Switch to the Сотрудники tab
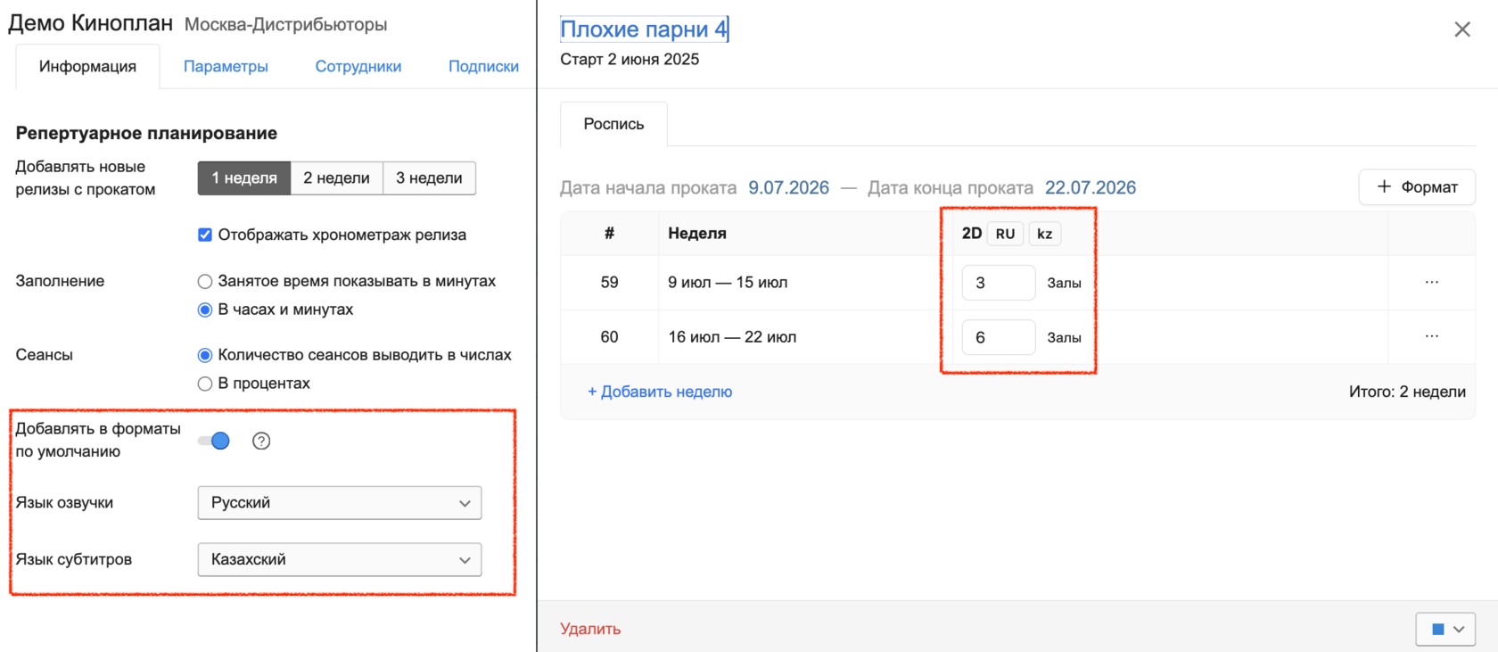This screenshot has width=1498, height=652. 358,67
